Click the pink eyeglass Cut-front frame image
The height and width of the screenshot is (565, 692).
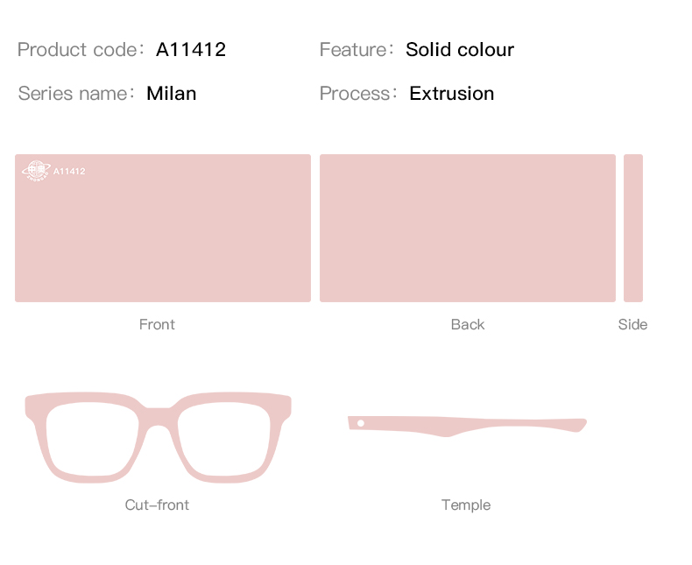[158, 437]
